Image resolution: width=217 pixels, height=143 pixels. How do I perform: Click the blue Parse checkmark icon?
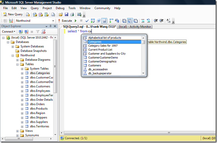87,21
